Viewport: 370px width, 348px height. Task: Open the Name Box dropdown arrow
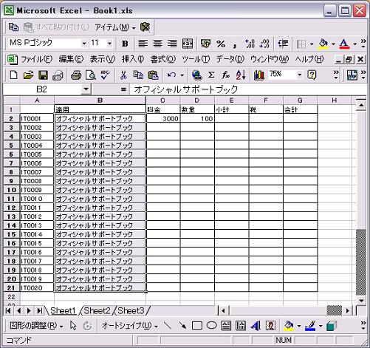[86, 89]
